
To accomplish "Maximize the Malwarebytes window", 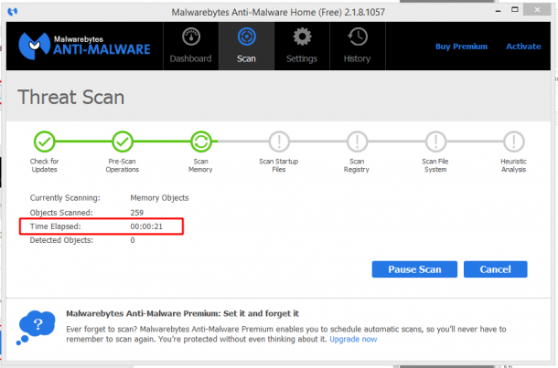I will click(515, 10).
